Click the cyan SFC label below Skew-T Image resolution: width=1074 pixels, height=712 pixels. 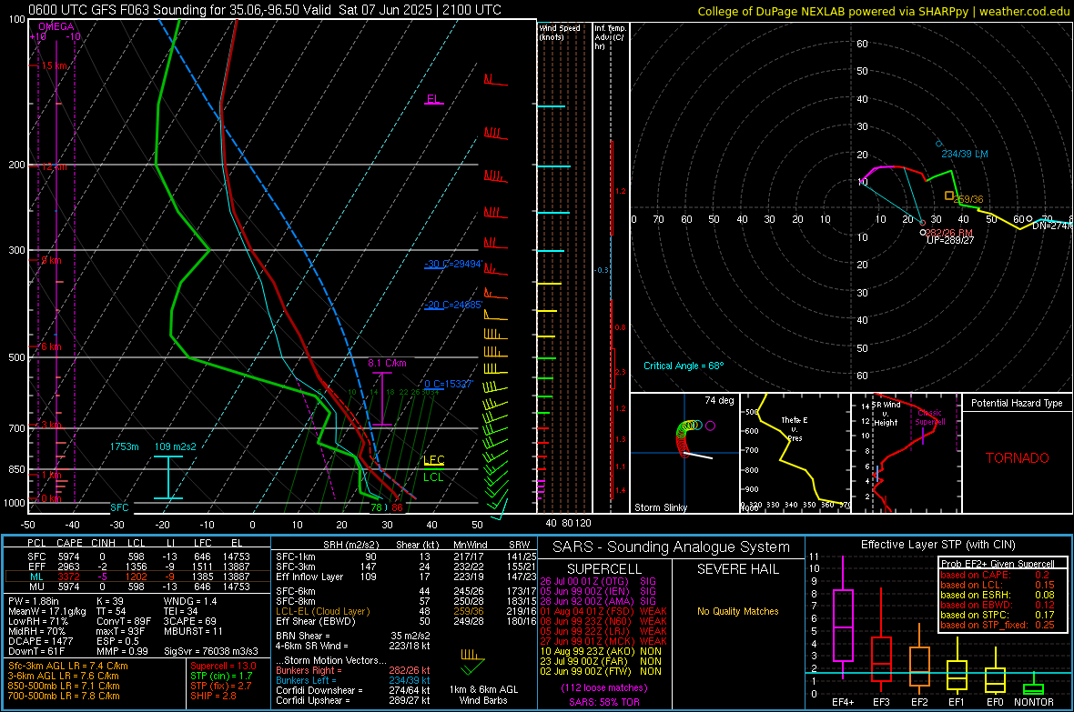119,507
